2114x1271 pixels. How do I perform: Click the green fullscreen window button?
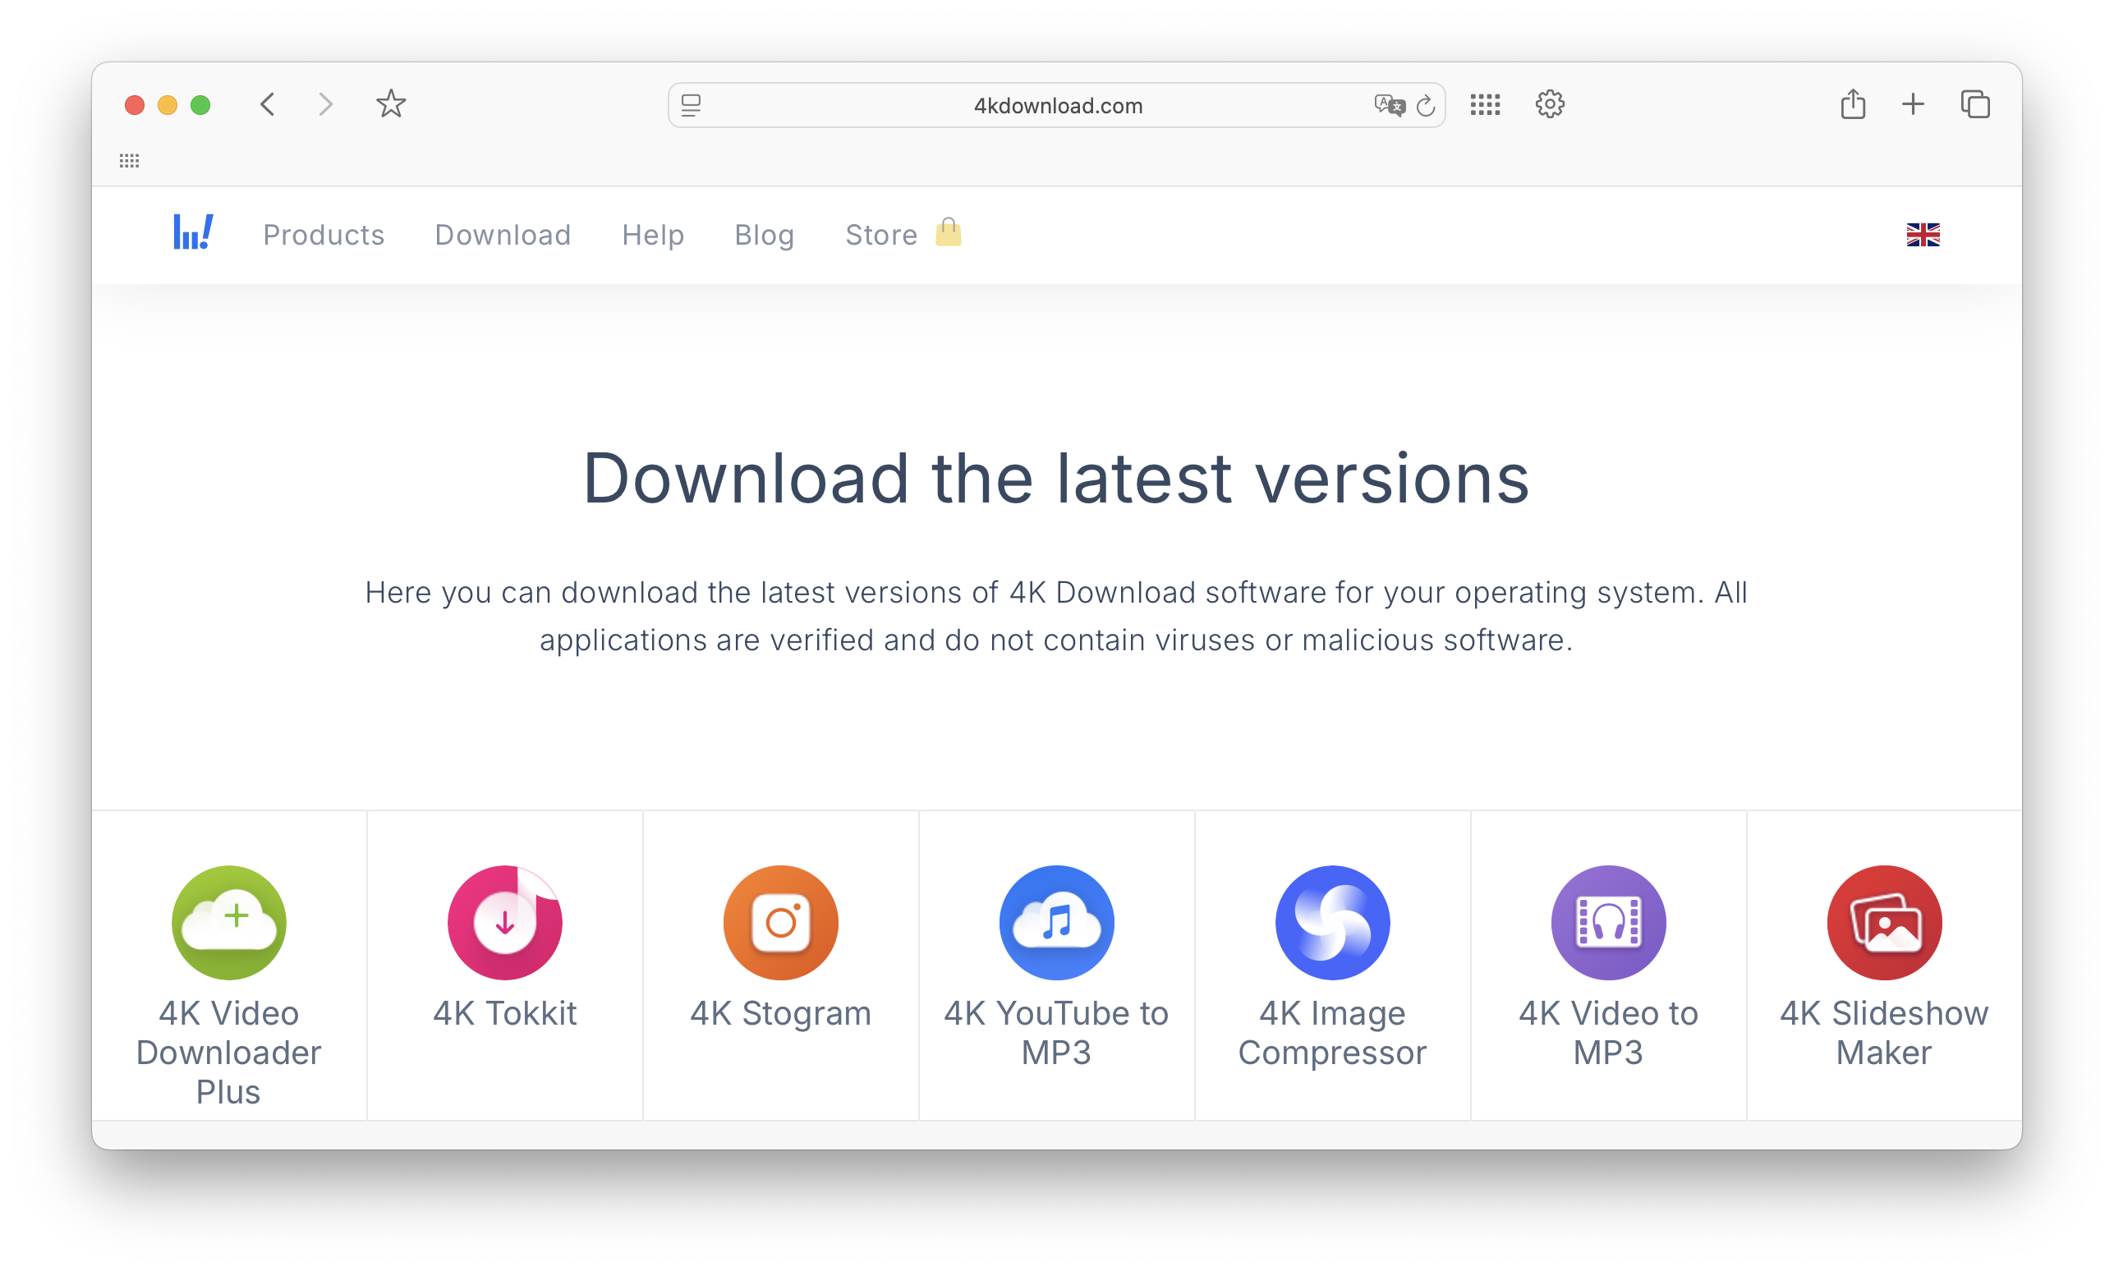(200, 105)
